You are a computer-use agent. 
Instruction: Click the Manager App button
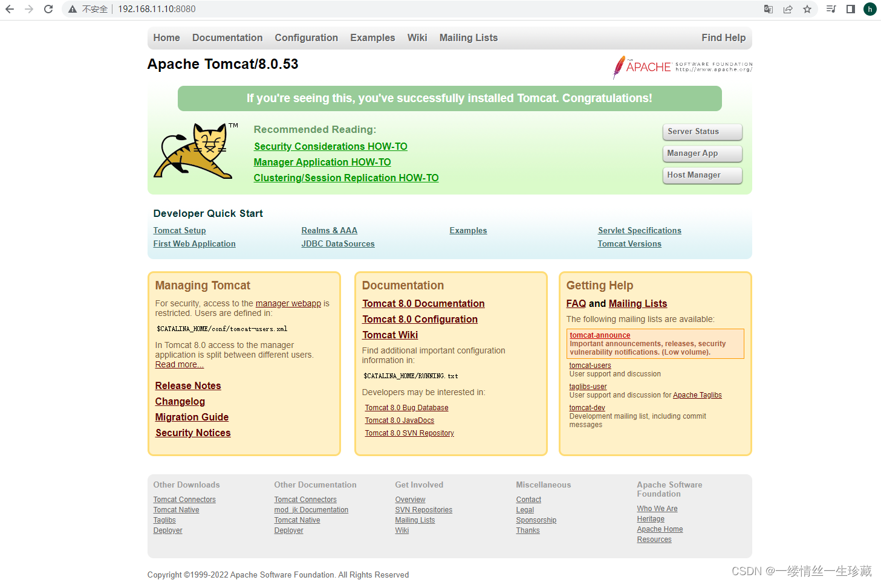click(x=702, y=153)
